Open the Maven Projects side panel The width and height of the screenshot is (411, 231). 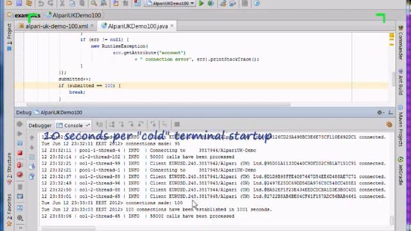tap(401, 126)
